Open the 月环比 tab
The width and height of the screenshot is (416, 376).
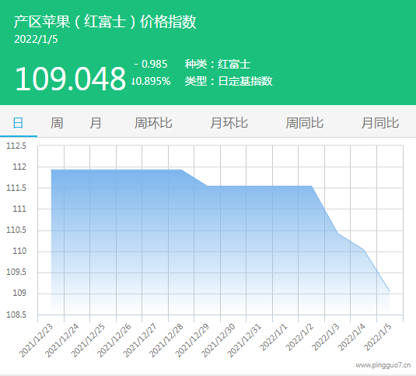click(x=229, y=123)
